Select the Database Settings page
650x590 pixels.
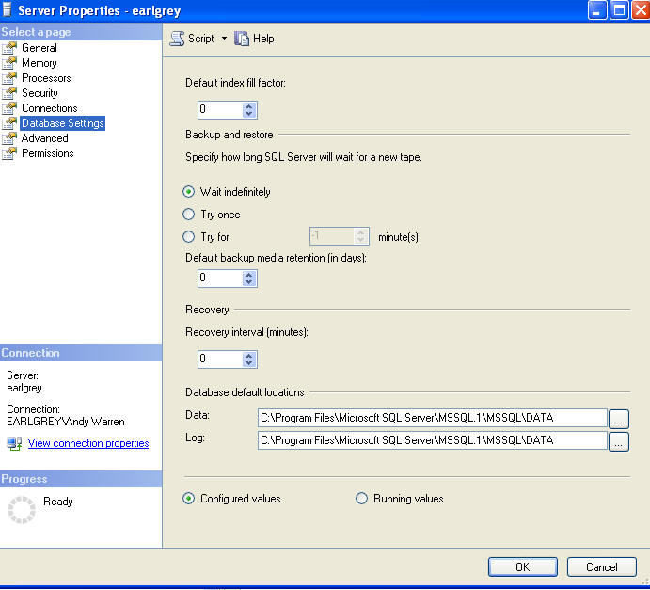coord(63,123)
